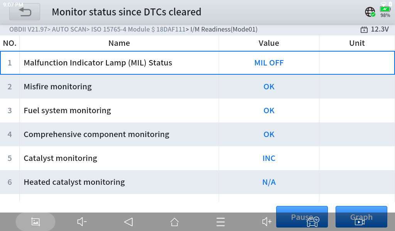Screen dimensions: 395x231
Task: Tap the battery 98% status icon
Action: click(385, 12)
